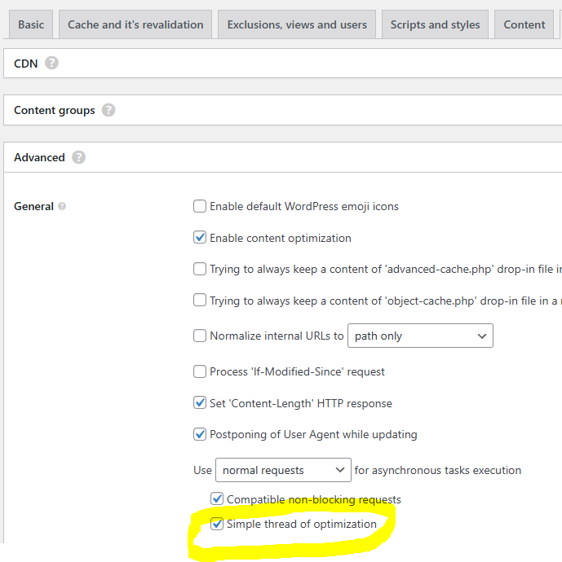The image size is (562, 562).
Task: Toggle the advanced-cache.php drop-in checkbox
Action: tap(200, 269)
